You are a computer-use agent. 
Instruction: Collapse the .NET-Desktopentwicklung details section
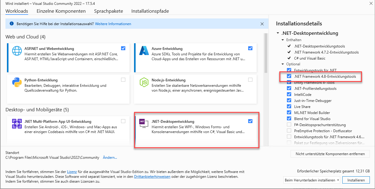pos(278,33)
